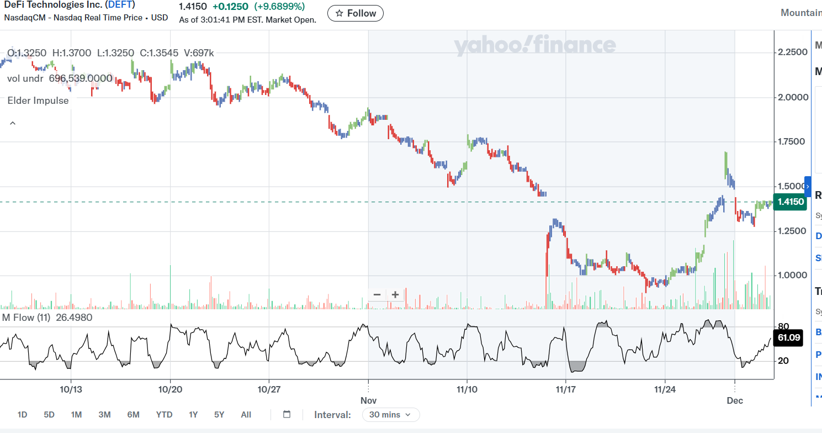822x433 pixels.
Task: Click the blue arrow on the price axis
Action: (x=808, y=186)
